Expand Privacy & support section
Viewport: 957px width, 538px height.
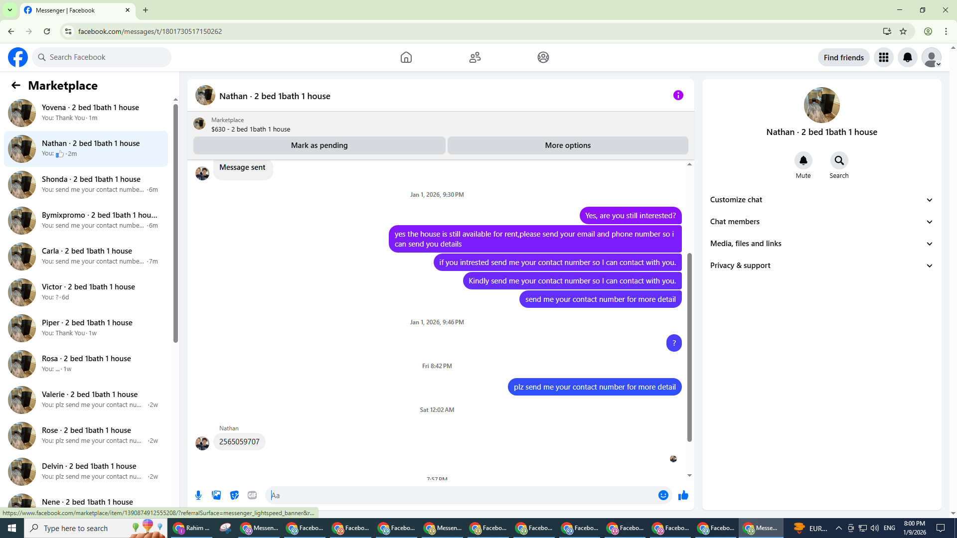coord(821,266)
